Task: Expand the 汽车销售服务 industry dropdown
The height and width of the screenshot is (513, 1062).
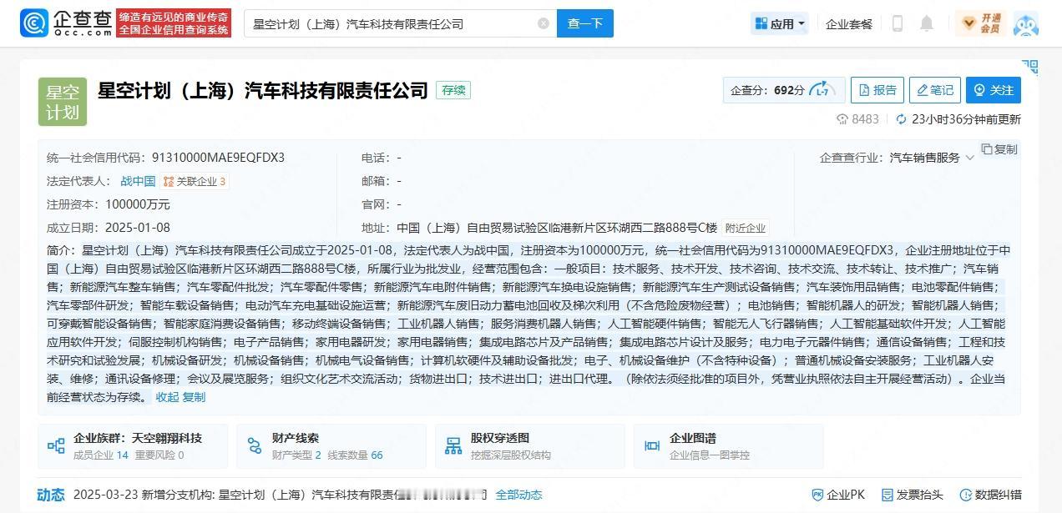Action: (x=931, y=158)
